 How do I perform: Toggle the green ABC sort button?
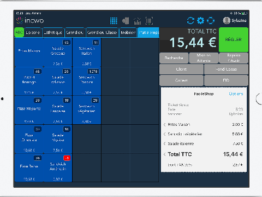[x=19, y=32]
